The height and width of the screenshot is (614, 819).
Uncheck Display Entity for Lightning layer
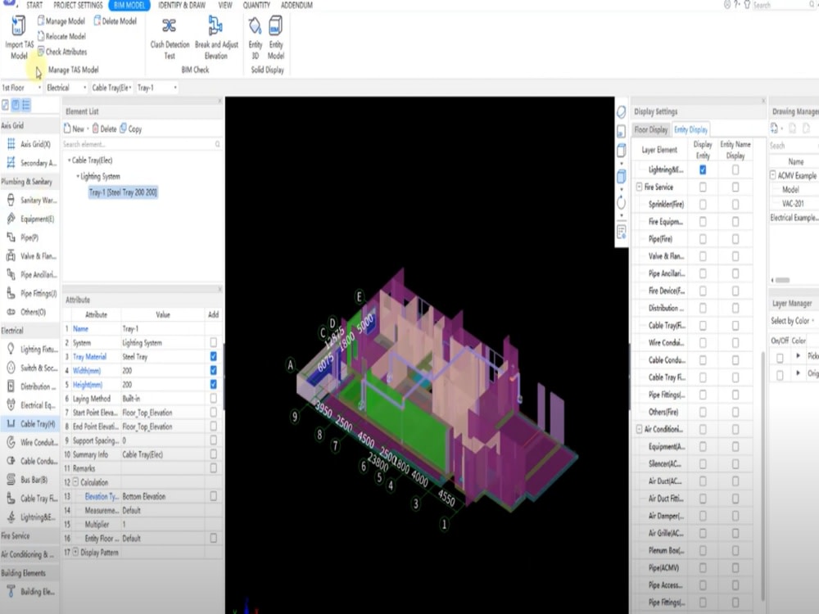[x=703, y=169]
